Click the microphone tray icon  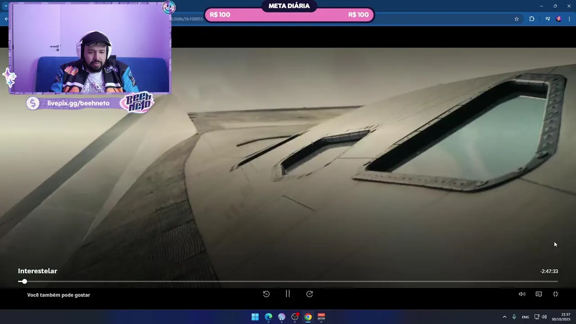point(514,317)
